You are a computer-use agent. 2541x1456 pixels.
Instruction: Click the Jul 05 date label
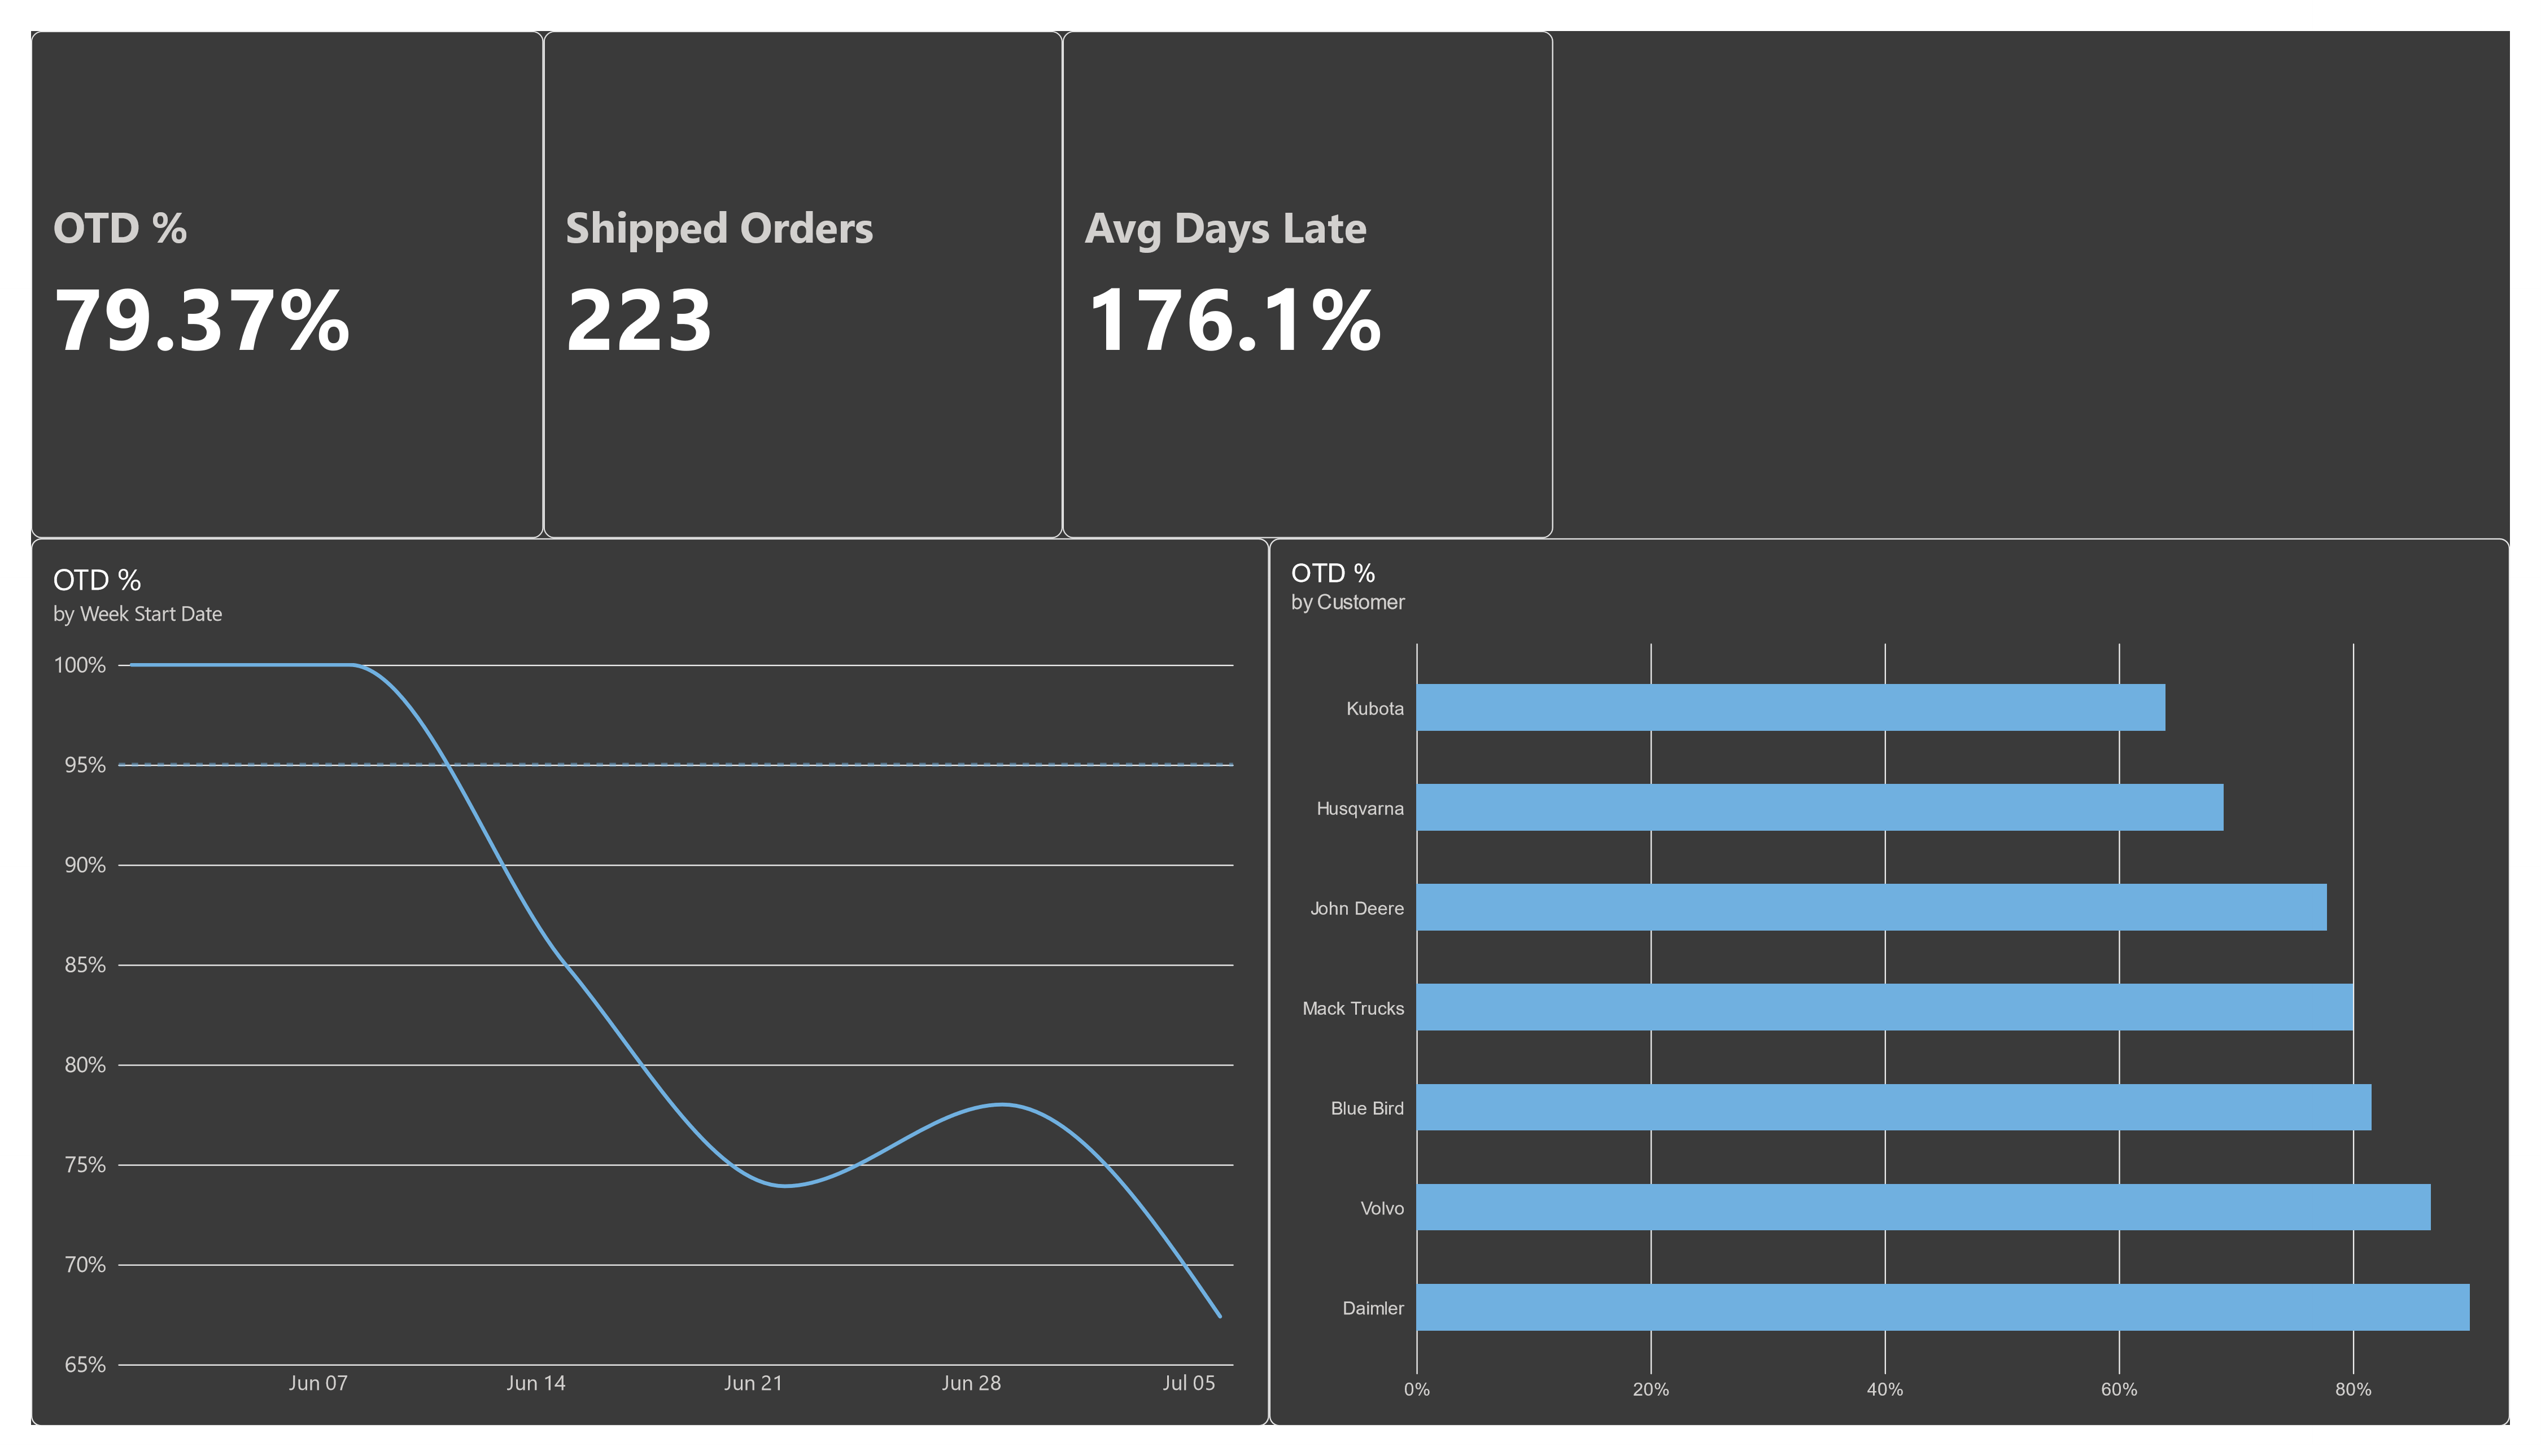point(1189,1384)
